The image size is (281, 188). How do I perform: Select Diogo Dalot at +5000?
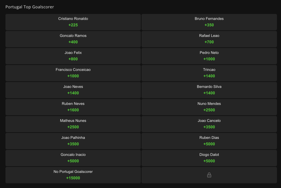(209, 158)
